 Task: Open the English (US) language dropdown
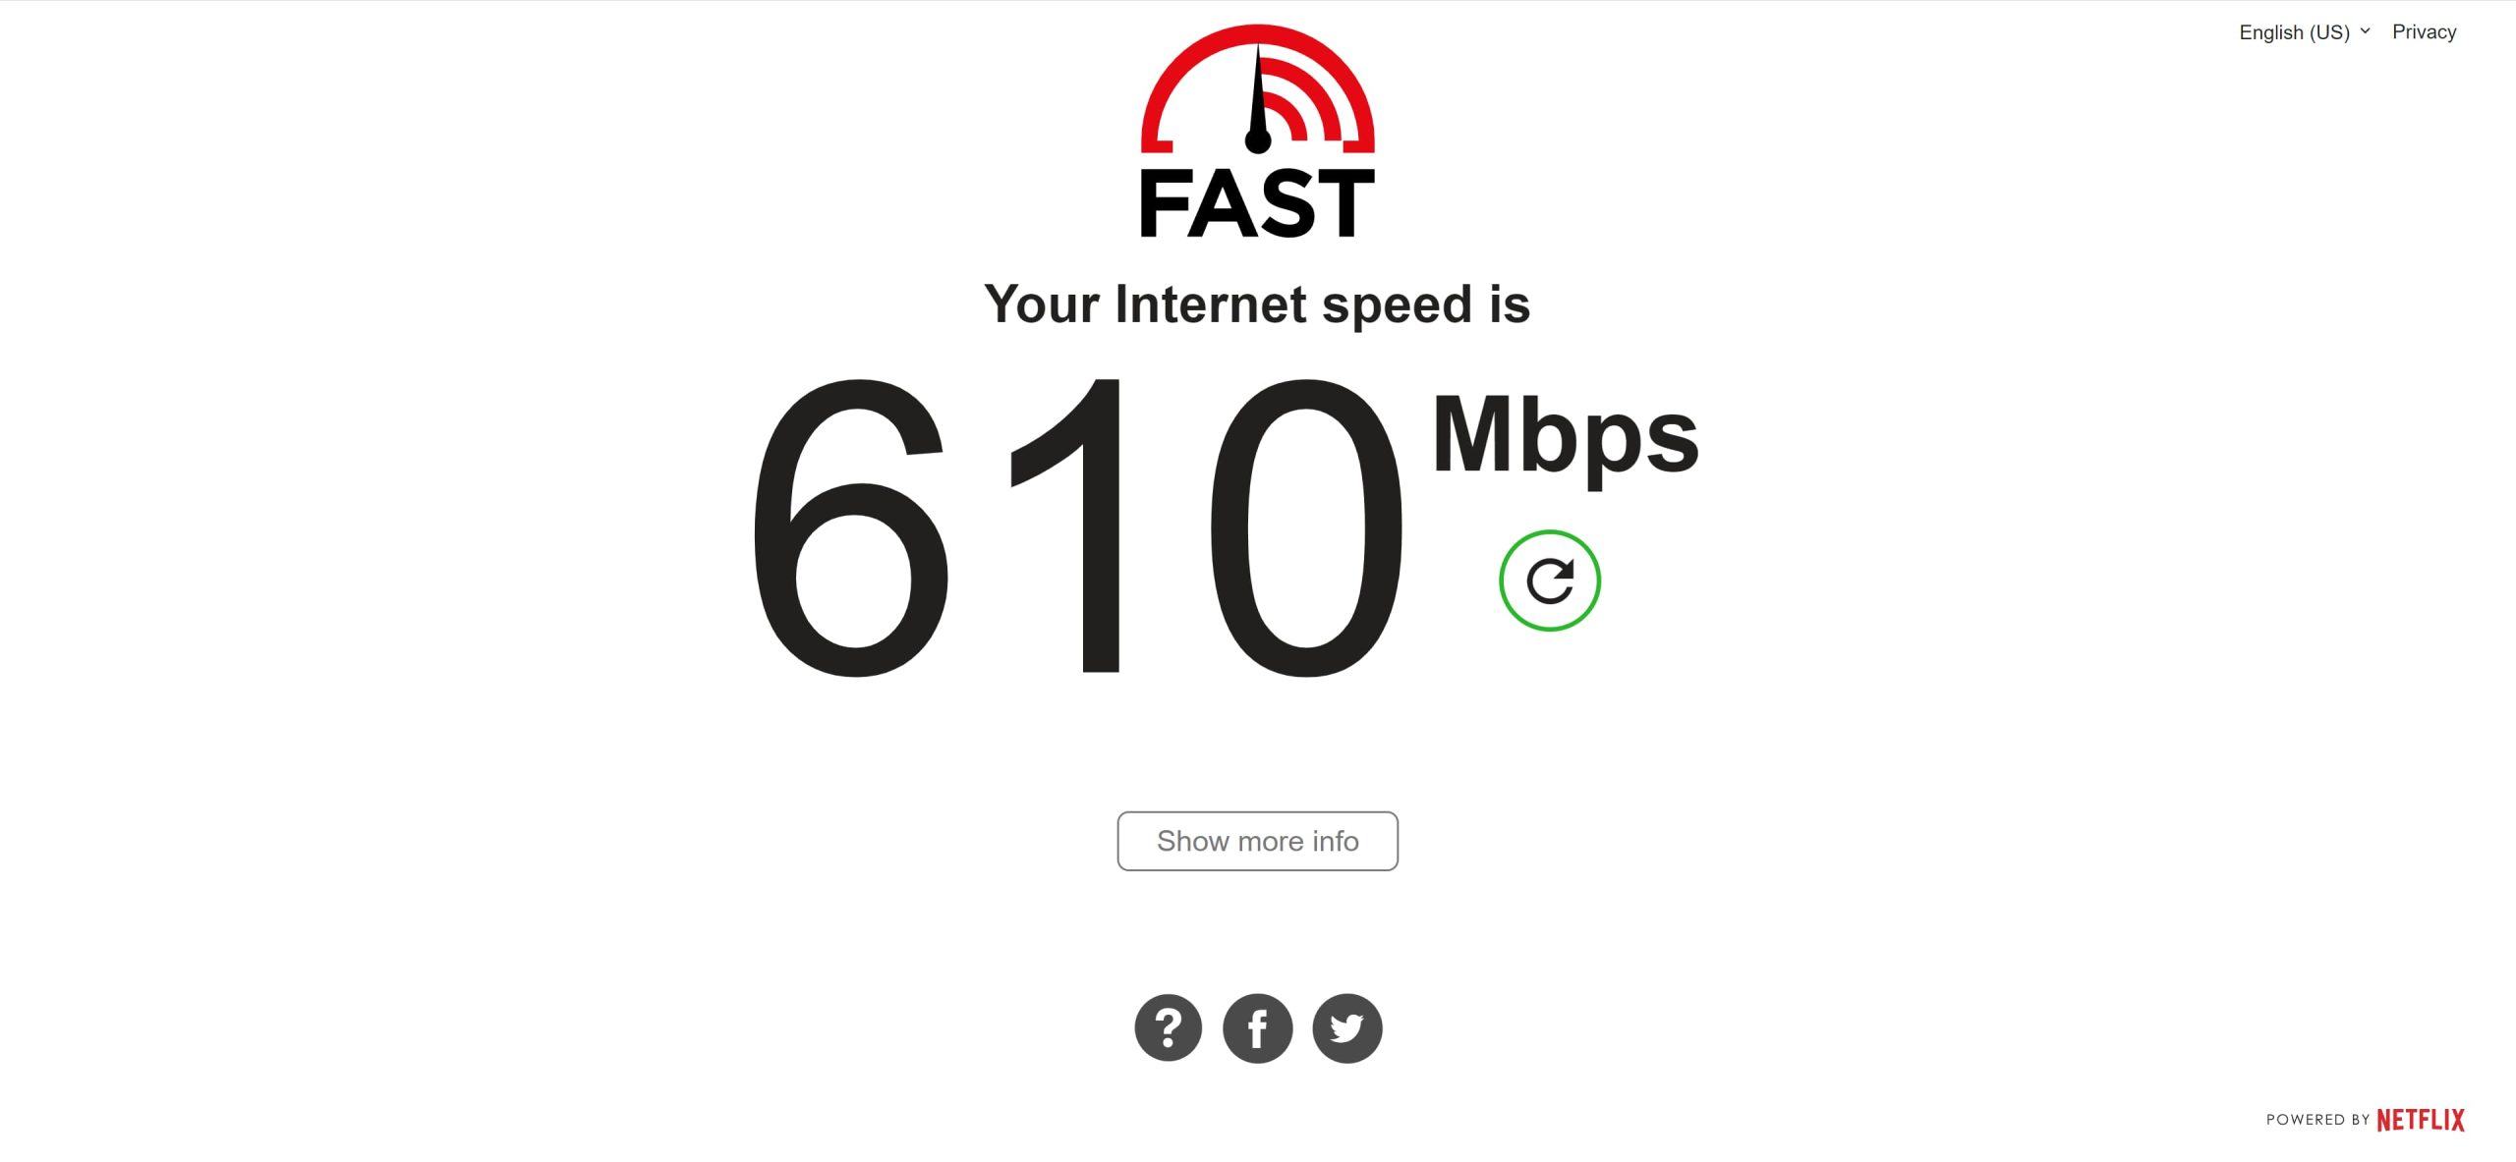[x=2305, y=32]
